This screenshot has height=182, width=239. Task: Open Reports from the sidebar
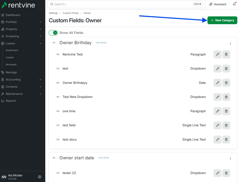click(x=11, y=101)
